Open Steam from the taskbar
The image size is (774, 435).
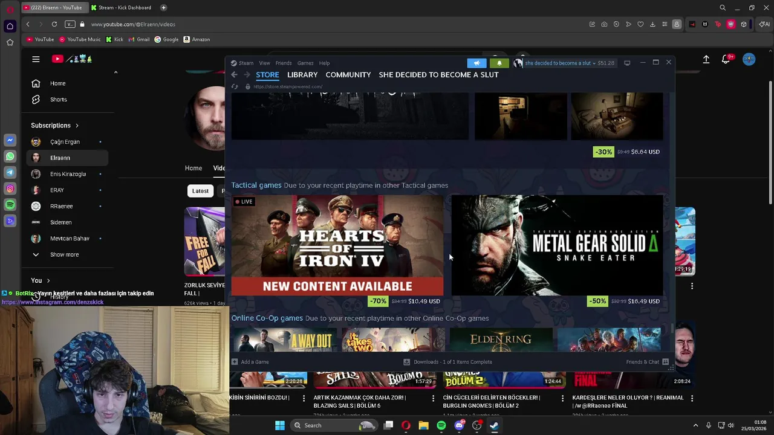pyautogui.click(x=494, y=425)
